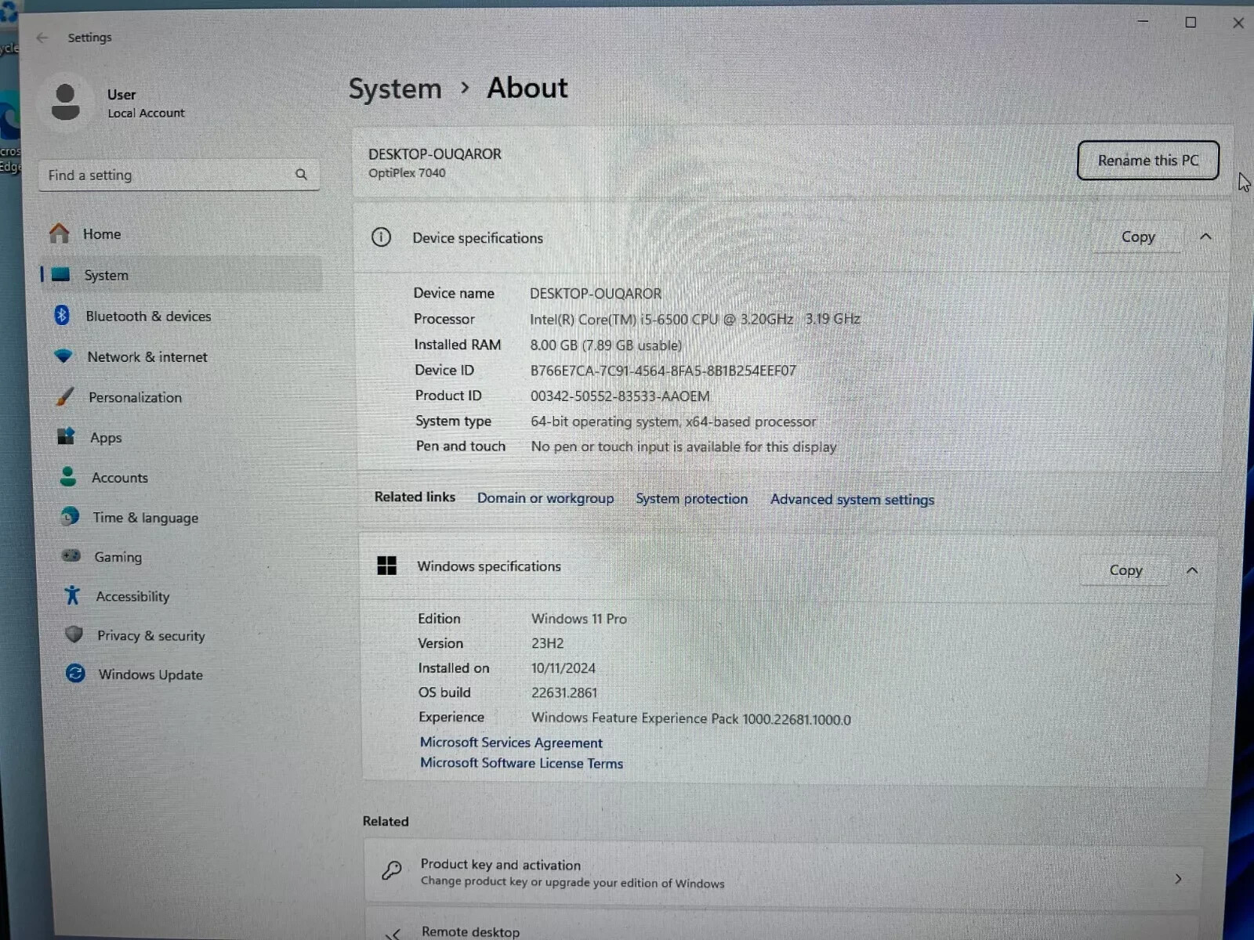
Task: Open Product key and activation chevron
Action: (x=1178, y=879)
